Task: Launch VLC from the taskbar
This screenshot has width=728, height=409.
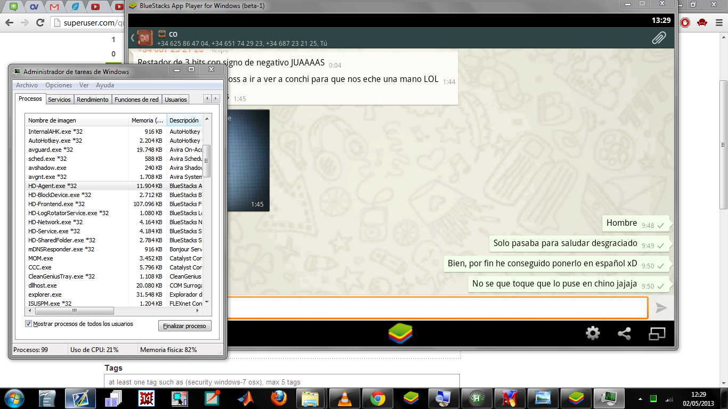Action: click(345, 398)
